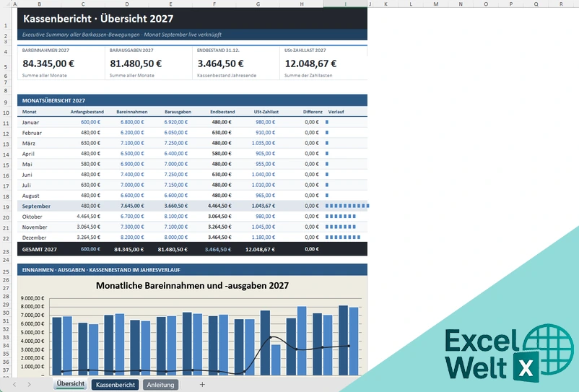Switch to the Übersicht sheet tab
The image size is (579, 392).
(x=71, y=384)
